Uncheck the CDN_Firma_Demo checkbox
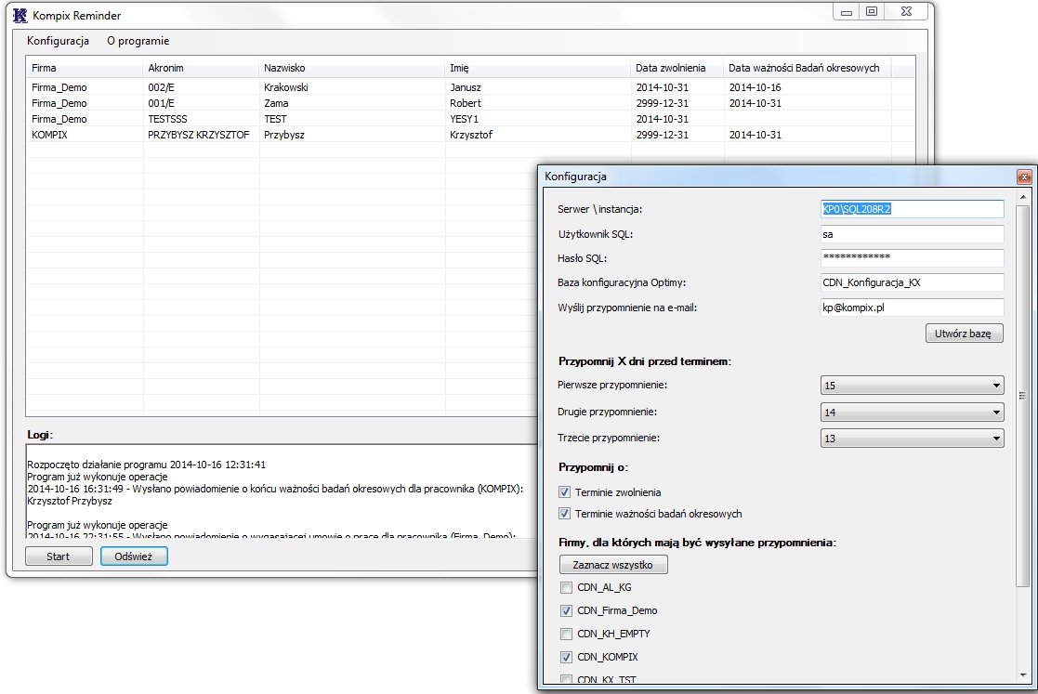Screen dimensions: 1038x694 [x=566, y=610]
